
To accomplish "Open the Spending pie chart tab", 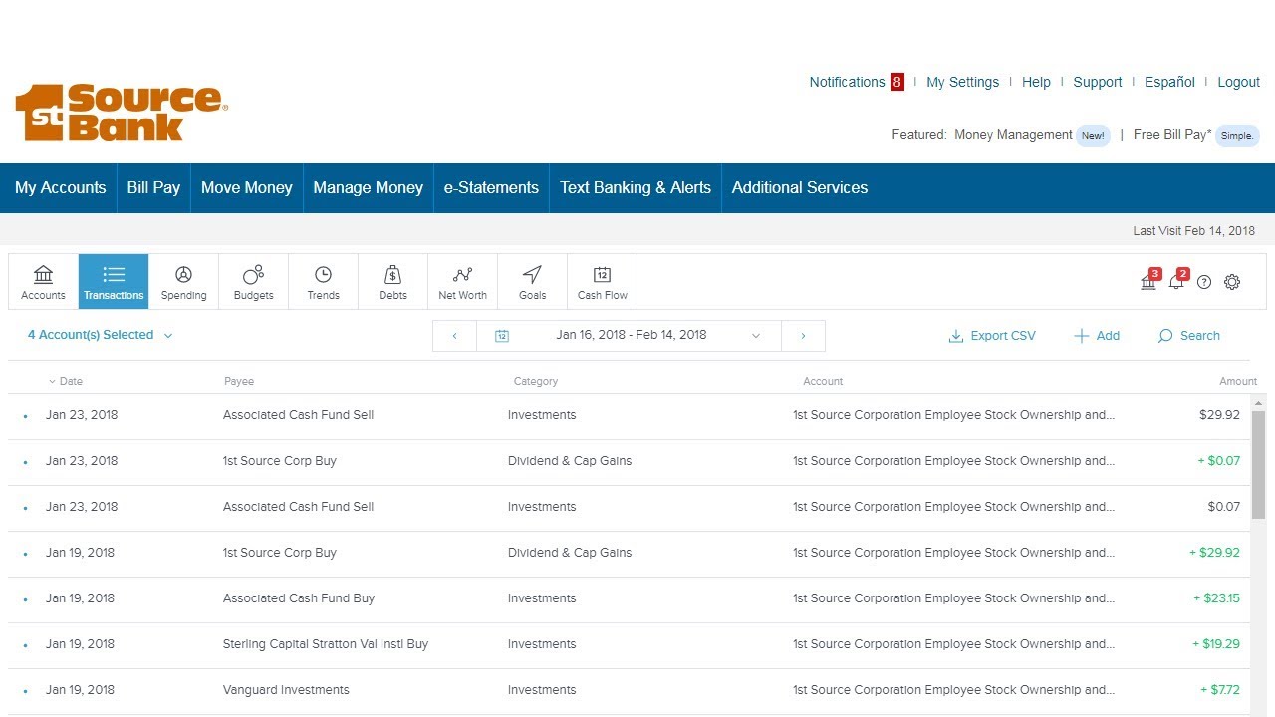I will click(x=183, y=282).
